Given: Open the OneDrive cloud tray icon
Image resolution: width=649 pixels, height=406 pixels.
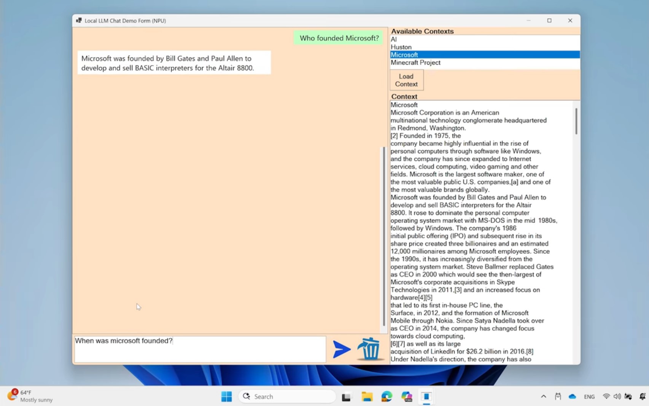Looking at the screenshot, I should click(572, 396).
